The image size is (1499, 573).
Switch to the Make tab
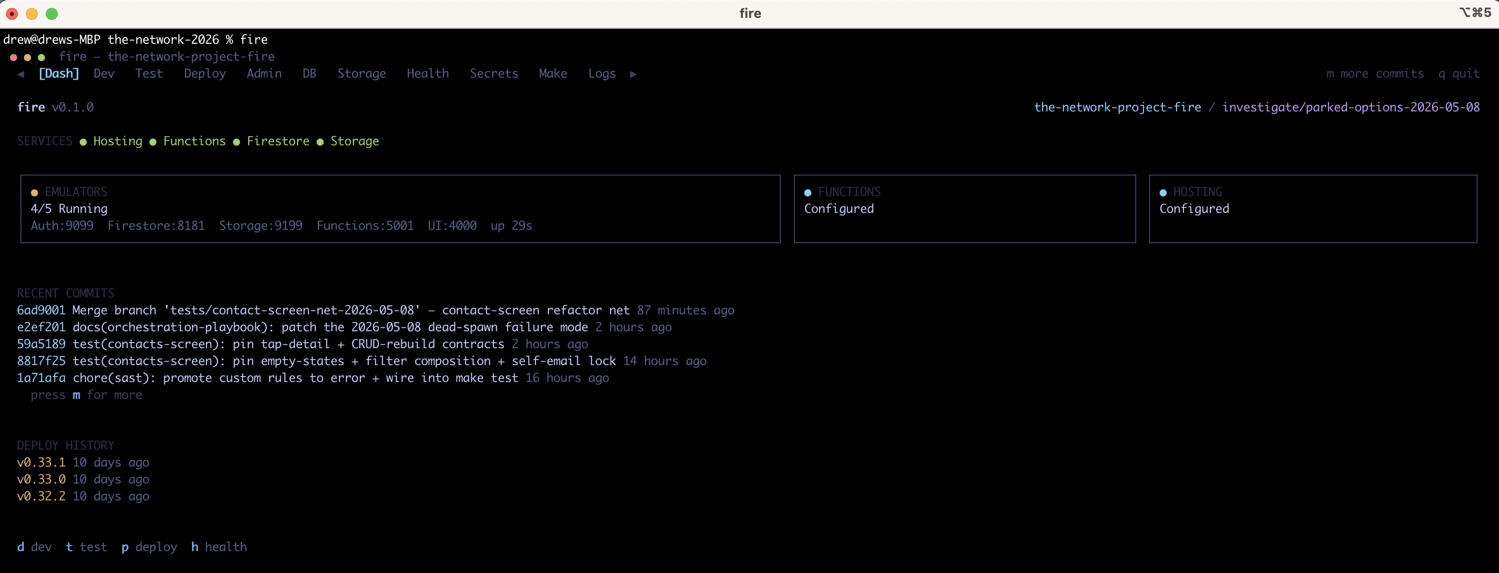[553, 73]
